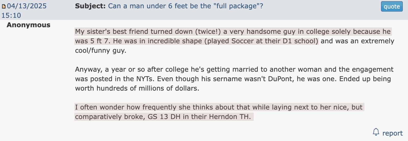This screenshot has height=141, width=408.
Task: Quote this post with the quote button
Action: pyautogui.click(x=392, y=7)
